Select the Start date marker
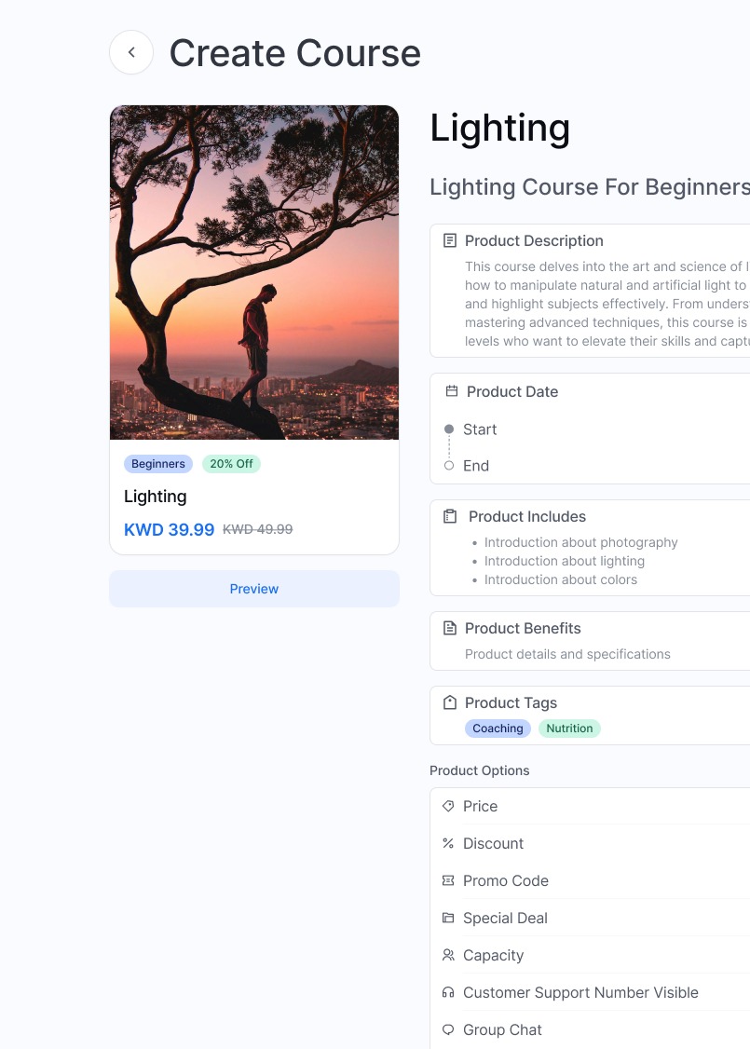The width and height of the screenshot is (750, 1049). point(449,429)
